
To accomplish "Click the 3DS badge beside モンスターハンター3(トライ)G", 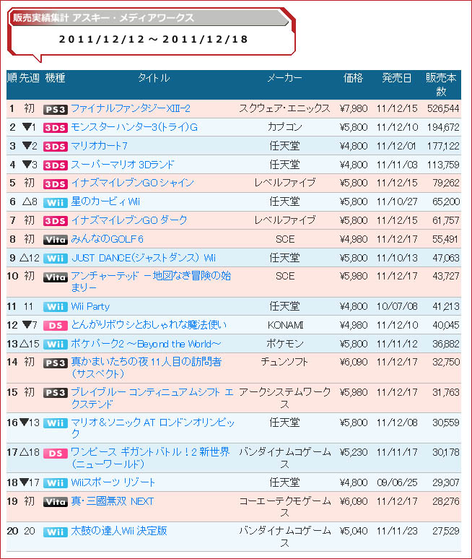I will coord(56,128).
